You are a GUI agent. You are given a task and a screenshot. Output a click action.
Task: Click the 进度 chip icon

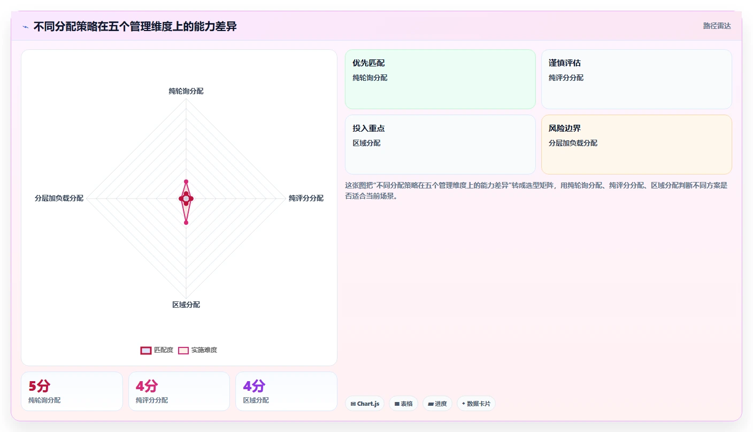click(431, 404)
